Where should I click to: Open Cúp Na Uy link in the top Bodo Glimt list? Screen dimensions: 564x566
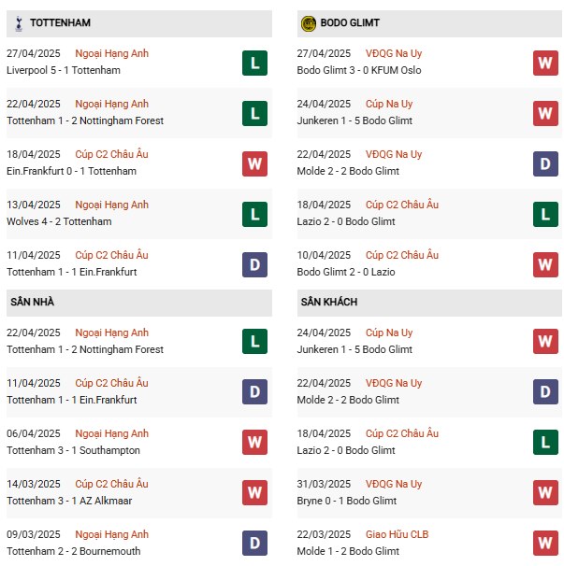pos(388,104)
